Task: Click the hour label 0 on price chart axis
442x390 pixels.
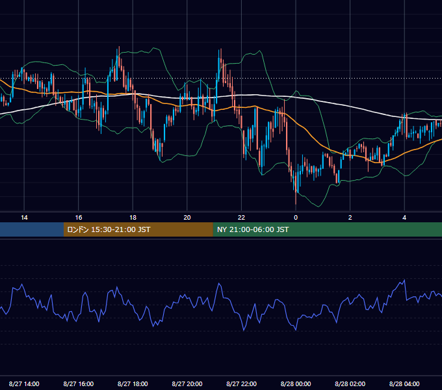Action: pyautogui.click(x=296, y=218)
